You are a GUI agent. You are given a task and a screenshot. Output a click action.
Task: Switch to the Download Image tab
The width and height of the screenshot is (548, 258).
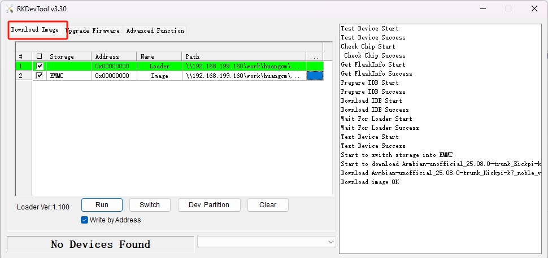35,30
